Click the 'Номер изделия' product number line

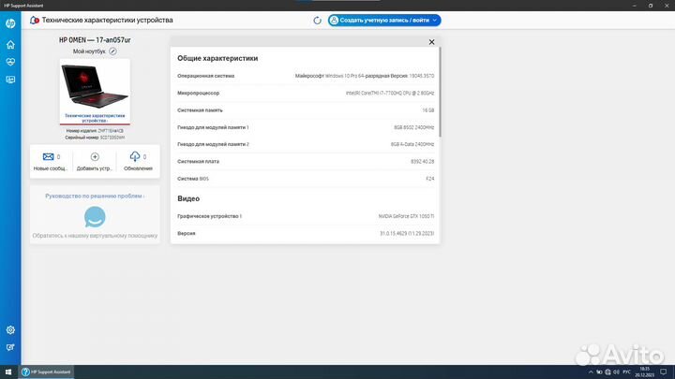pyautogui.click(x=95, y=131)
